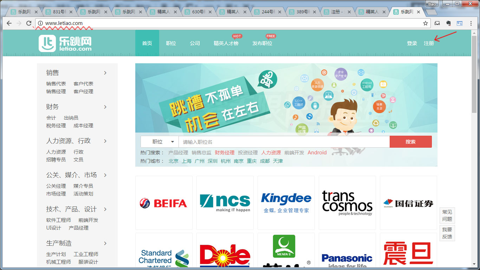Click the 我要反馈 feedback button
This screenshot has height=270, width=480.
(447, 233)
